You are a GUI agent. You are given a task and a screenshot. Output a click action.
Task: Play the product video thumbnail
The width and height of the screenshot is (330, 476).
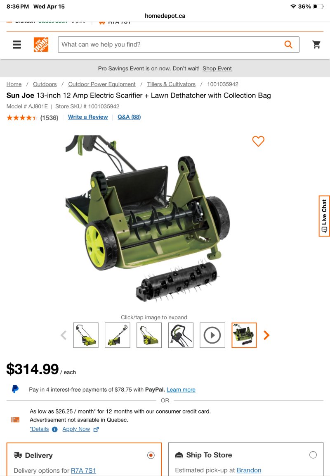click(x=212, y=335)
